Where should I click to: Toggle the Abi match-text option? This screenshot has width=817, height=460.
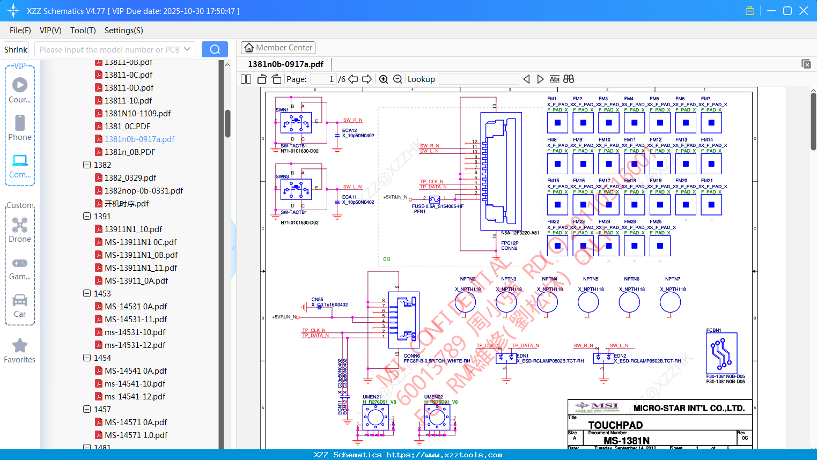[554, 79]
